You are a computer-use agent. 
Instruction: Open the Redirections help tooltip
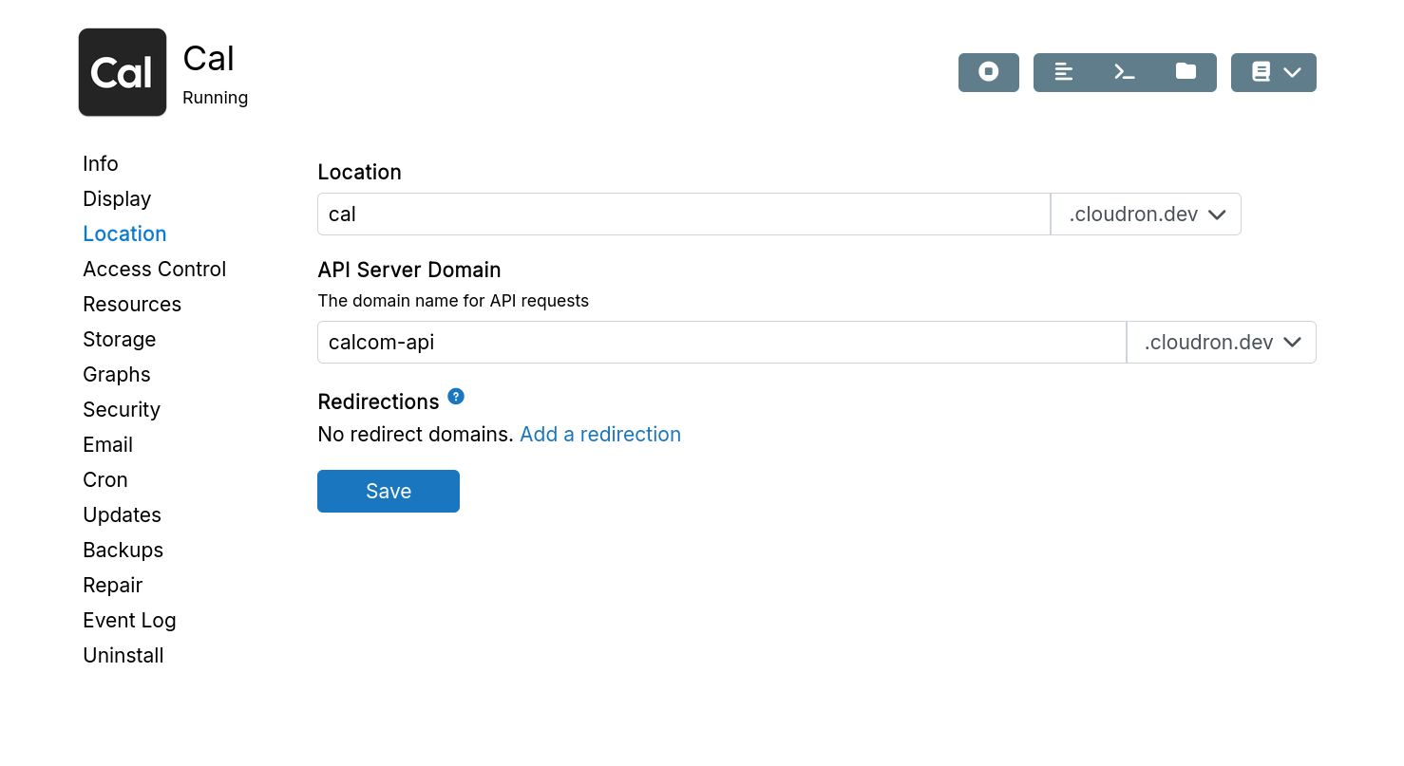456,397
